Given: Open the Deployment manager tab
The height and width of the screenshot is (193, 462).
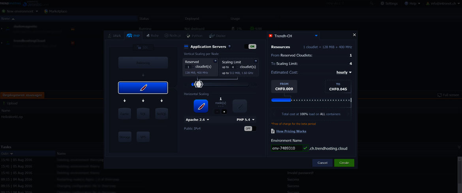Looking at the screenshot, I should point(22,95).
